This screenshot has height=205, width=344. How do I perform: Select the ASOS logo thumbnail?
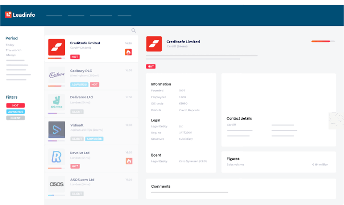[x=57, y=184]
